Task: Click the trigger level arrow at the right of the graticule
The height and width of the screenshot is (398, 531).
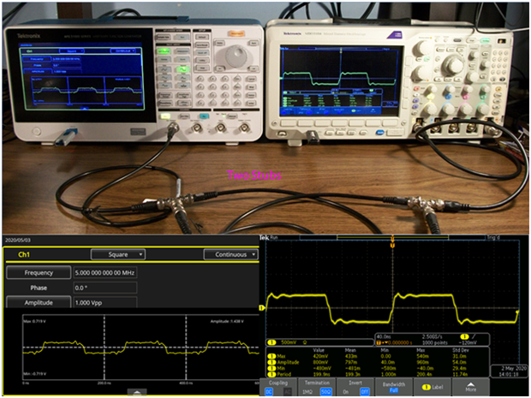Action: (517, 312)
